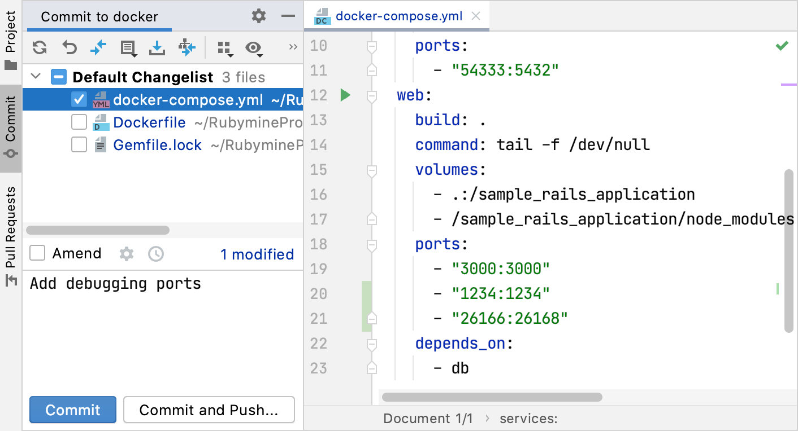
Task: Open the commit message history icon
Action: [x=156, y=253]
